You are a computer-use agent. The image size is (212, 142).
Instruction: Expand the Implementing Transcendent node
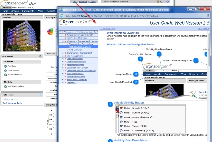click(x=63, y=53)
